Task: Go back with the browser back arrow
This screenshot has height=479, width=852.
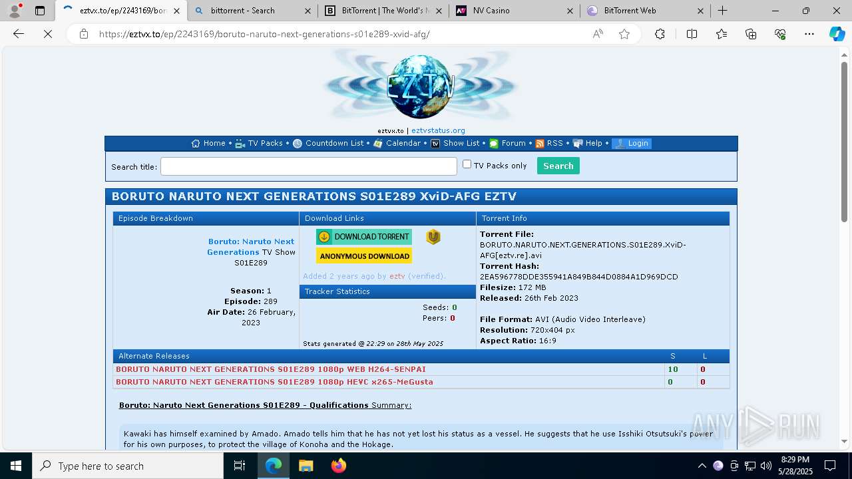Action: click(19, 34)
